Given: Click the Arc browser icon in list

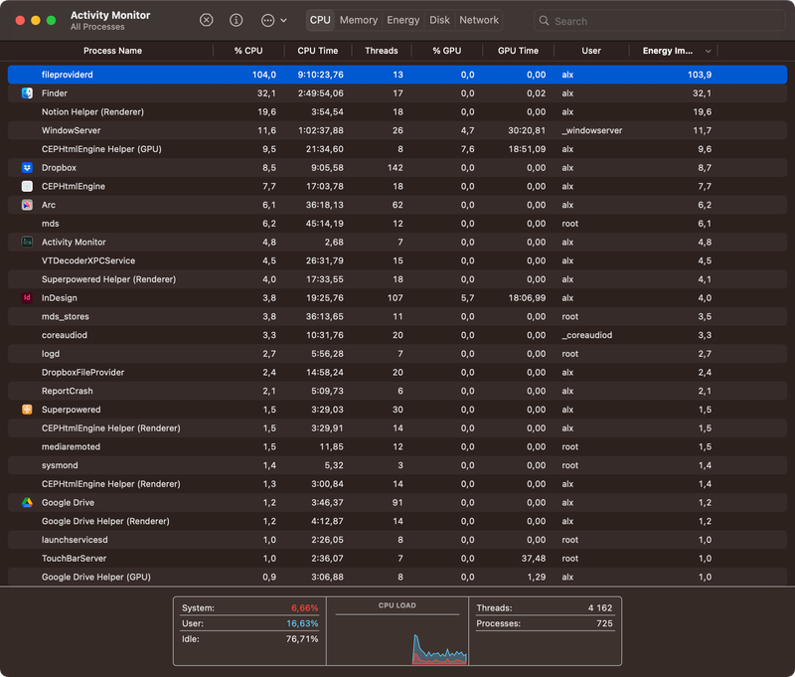Looking at the screenshot, I should pyautogui.click(x=27, y=205).
